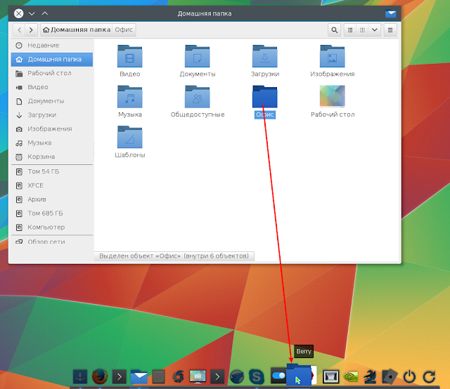Open the hamburger menu in the toolbar
Screen dimensions: 450x389
point(390,29)
